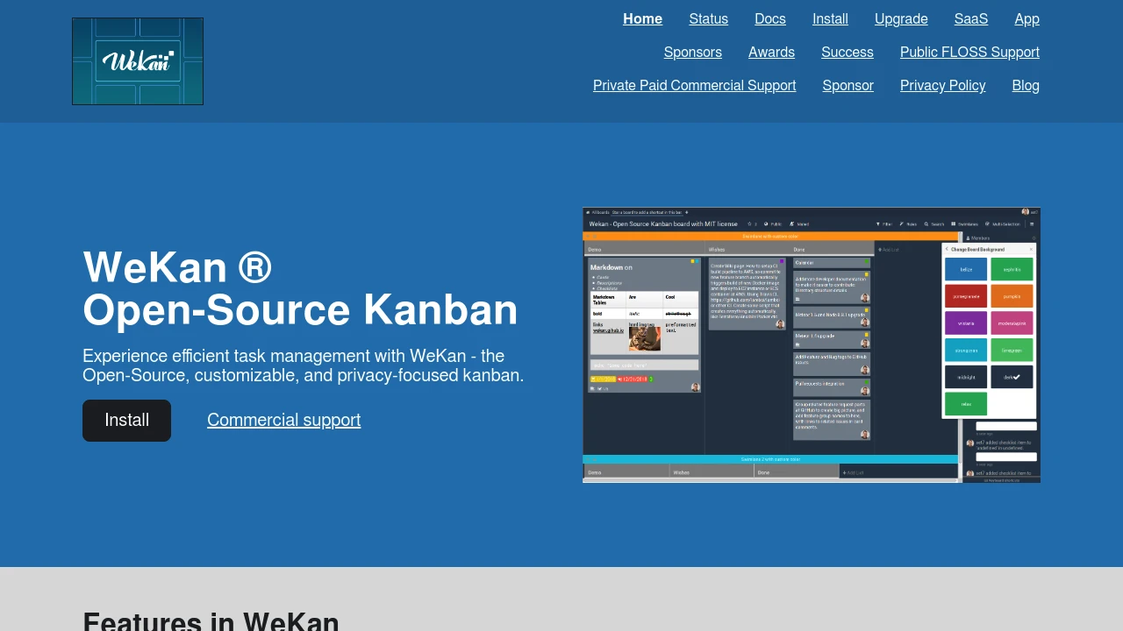
Task: Click the 'Features in WeKan' heading
Action: coord(211,621)
